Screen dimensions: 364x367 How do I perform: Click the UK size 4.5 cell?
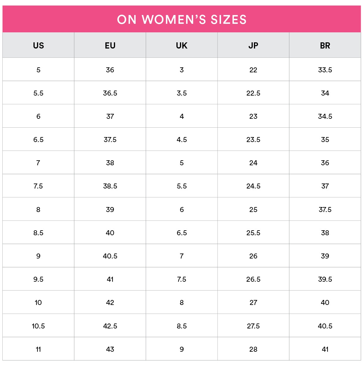click(182, 140)
